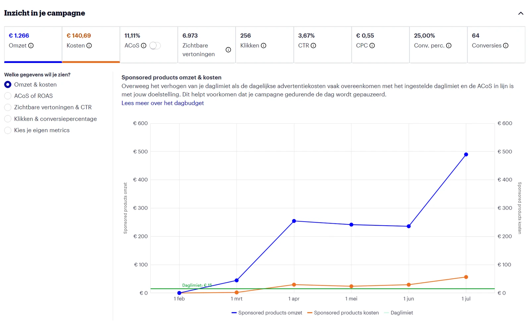Image resolution: width=530 pixels, height=327 pixels.
Task: Select the ACoS of ROAS radio option
Action: click(8, 96)
